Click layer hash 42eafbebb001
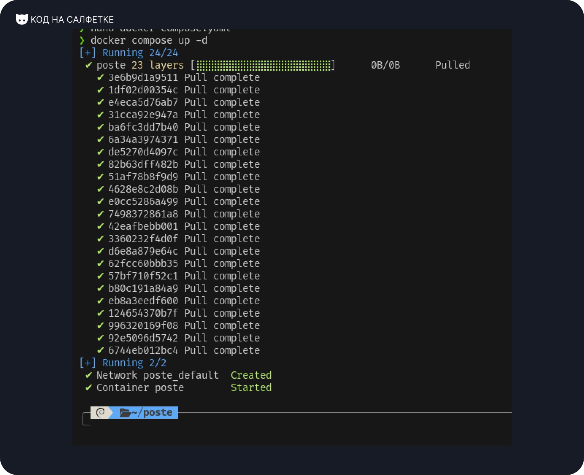This screenshot has width=584, height=475. coord(143,226)
